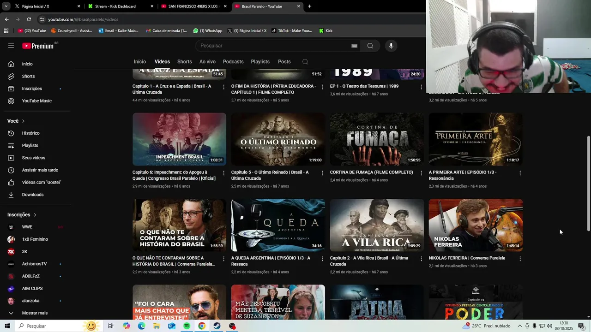Select the Ao vivo channel tab
The height and width of the screenshot is (332, 591).
pos(207,62)
